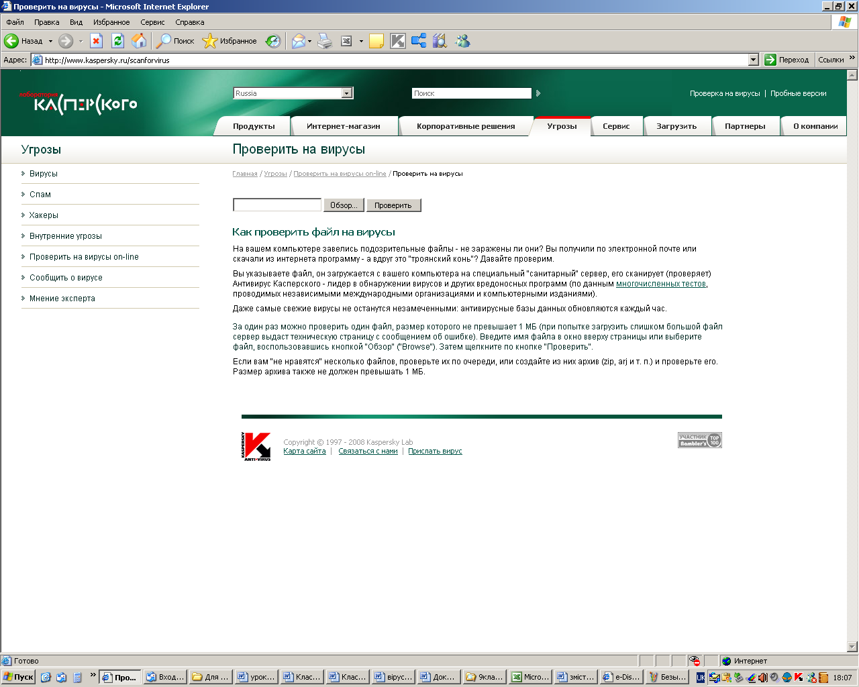Click the Research books toolbar icon
The width and height of the screenshot is (859, 687).
tap(440, 41)
